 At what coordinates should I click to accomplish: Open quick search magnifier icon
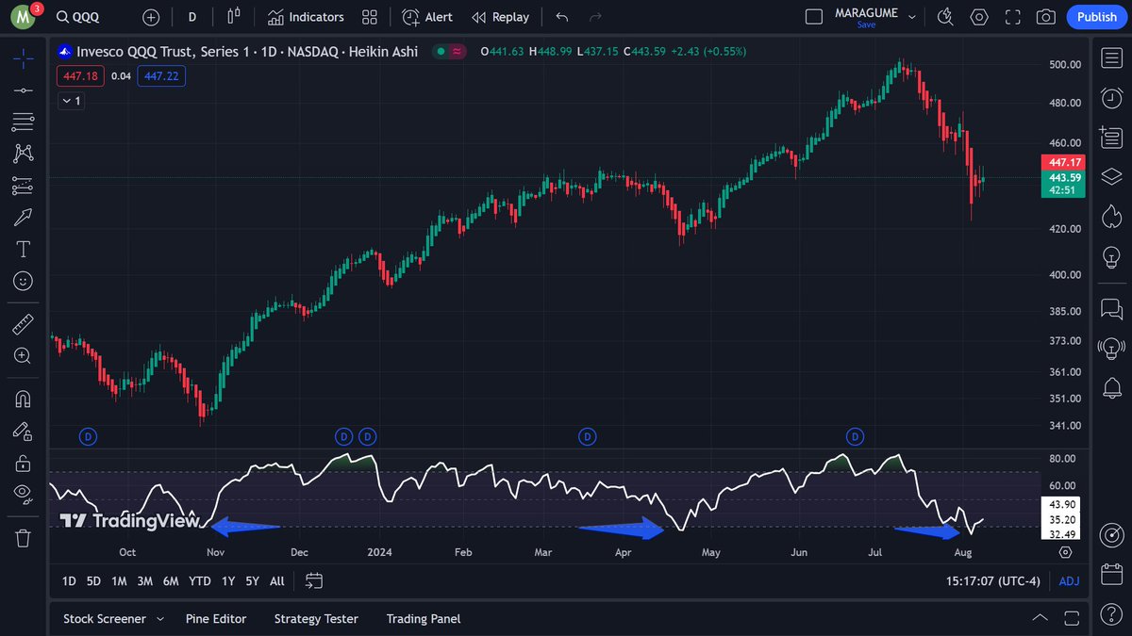point(946,17)
